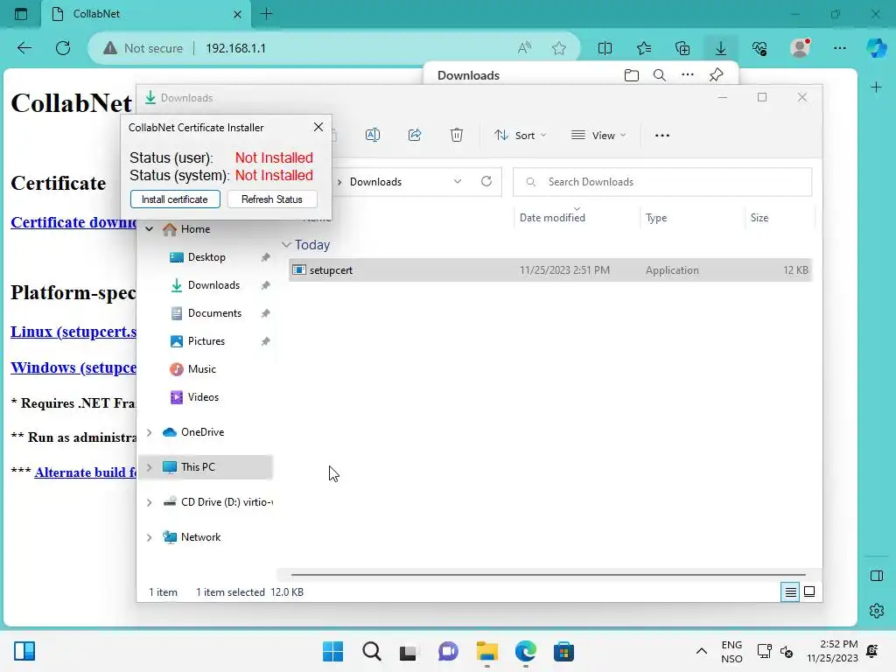Screen dimensions: 896x672
Task: Click the Delete trash icon in Explorer
Action: (x=457, y=135)
